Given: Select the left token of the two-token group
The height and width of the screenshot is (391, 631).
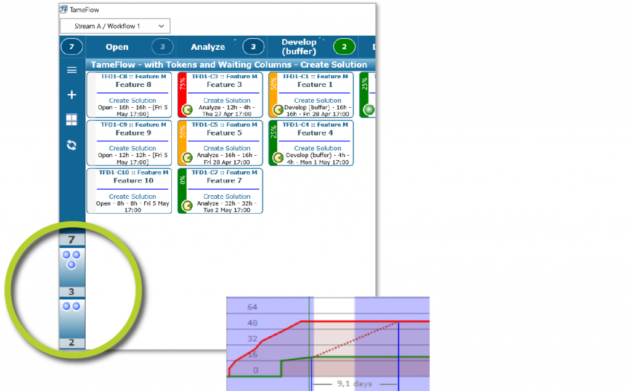Looking at the screenshot, I should (x=67, y=306).
